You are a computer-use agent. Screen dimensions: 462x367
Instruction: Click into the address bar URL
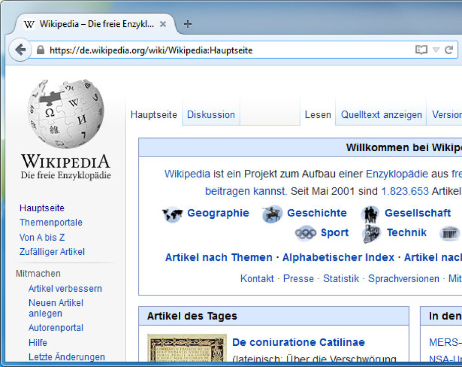coord(151,50)
